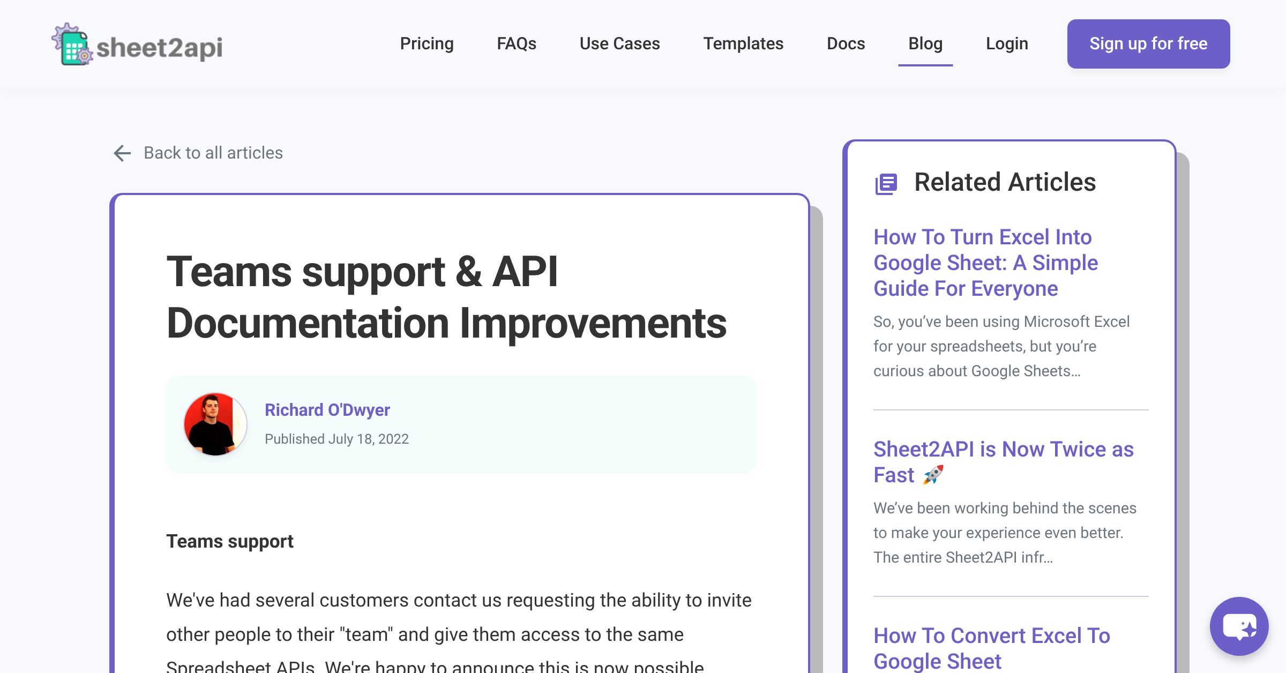1286x673 pixels.
Task: Open the Docs page
Action: pos(846,43)
